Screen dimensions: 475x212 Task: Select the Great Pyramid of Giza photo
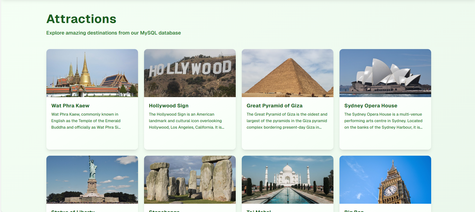click(287, 73)
